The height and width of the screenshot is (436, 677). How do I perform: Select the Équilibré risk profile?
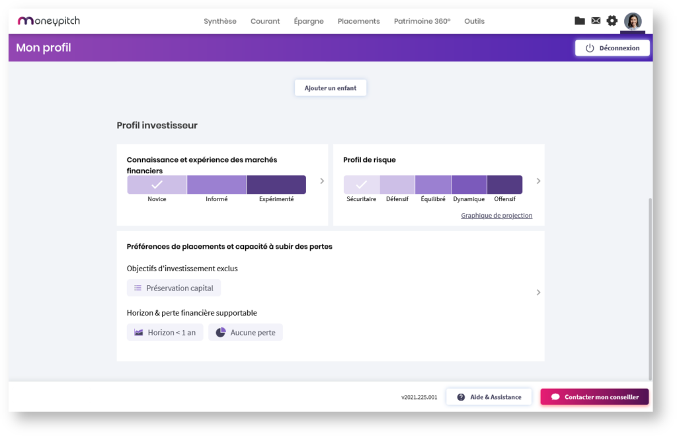tap(433, 185)
